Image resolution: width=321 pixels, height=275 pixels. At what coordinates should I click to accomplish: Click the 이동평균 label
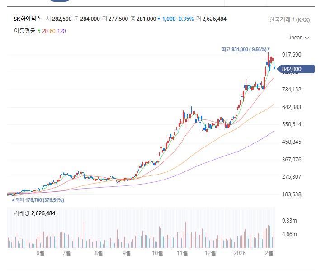click(x=24, y=31)
